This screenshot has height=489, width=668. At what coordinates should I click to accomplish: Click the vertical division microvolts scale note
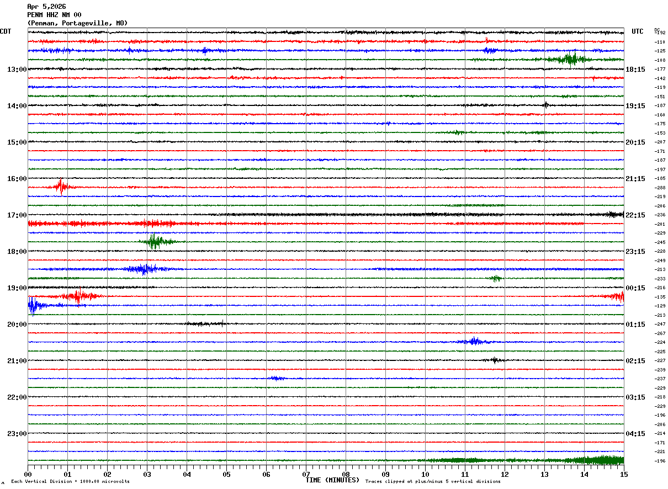point(70,482)
